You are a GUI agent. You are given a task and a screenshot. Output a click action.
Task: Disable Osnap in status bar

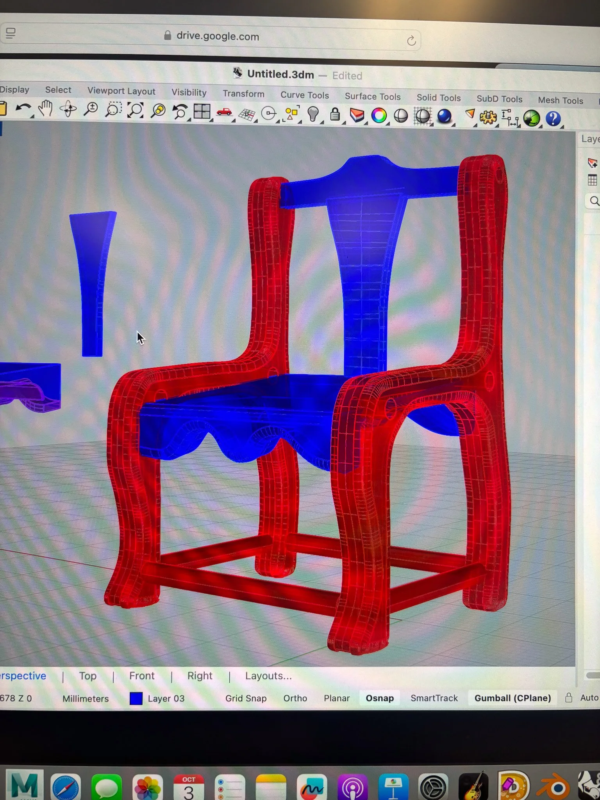380,698
